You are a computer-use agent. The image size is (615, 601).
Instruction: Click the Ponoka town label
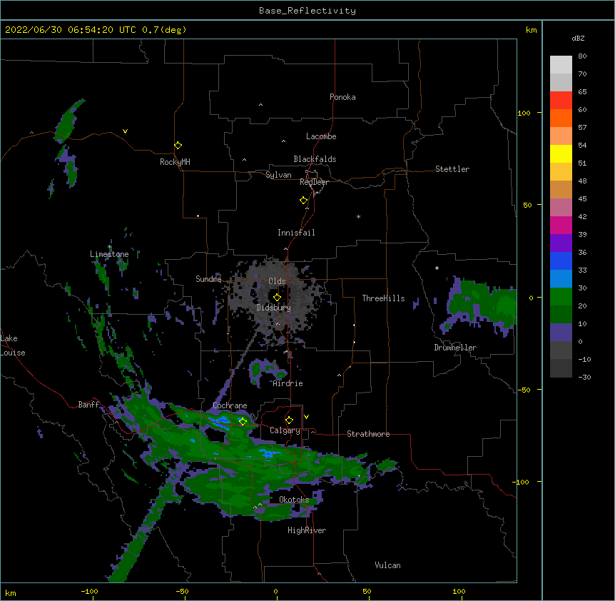tap(342, 97)
